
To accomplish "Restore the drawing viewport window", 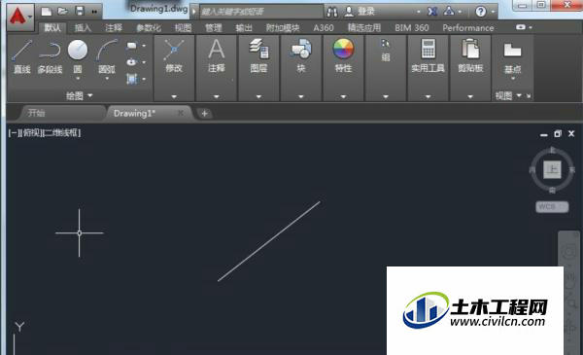I will click(558, 133).
